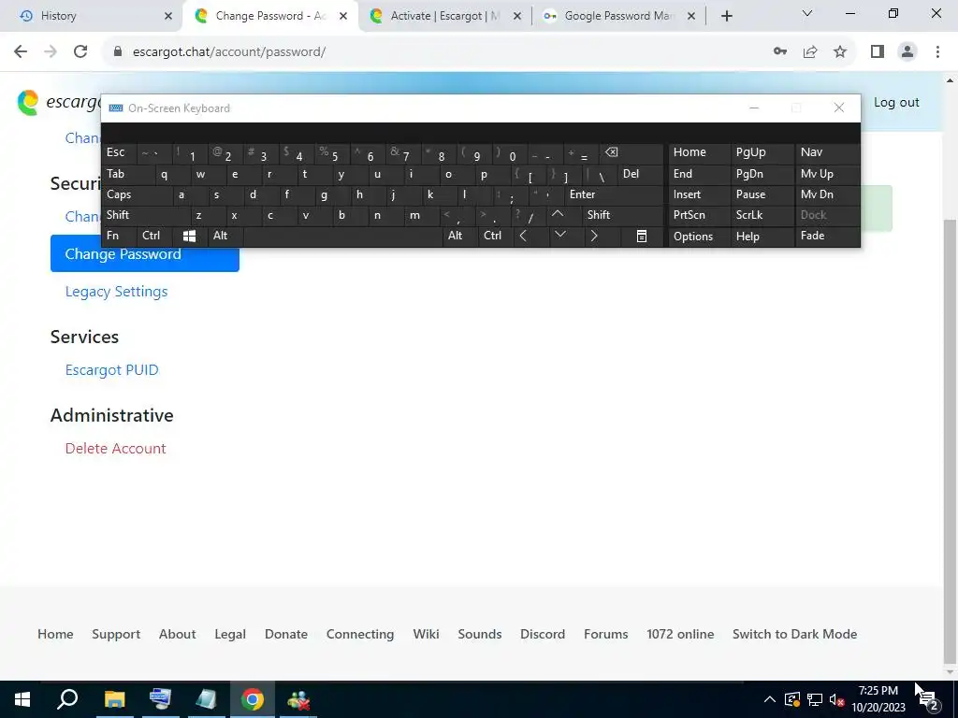Toggle Fn key on On-Screen Keyboard
958x718 pixels.
pos(119,237)
